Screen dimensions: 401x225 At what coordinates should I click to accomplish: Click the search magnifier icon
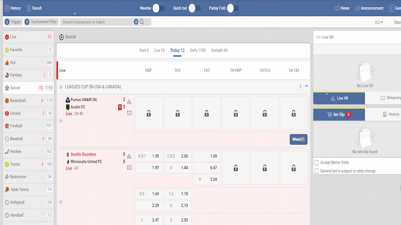pyautogui.click(x=142, y=22)
